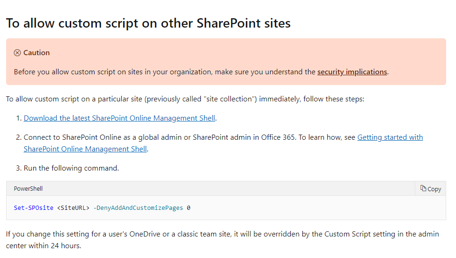Click the sentence starting 'To allow custom script on a particular site'
Image resolution: width=456 pixels, height=258 pixels.
click(185, 99)
